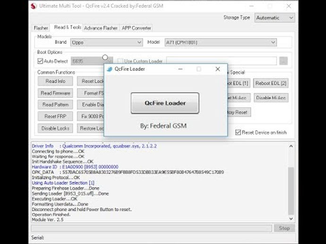Viewport: 326px width, 244px height.
Task: Click the Reboot EDL [2] button
Action: (x=271, y=83)
